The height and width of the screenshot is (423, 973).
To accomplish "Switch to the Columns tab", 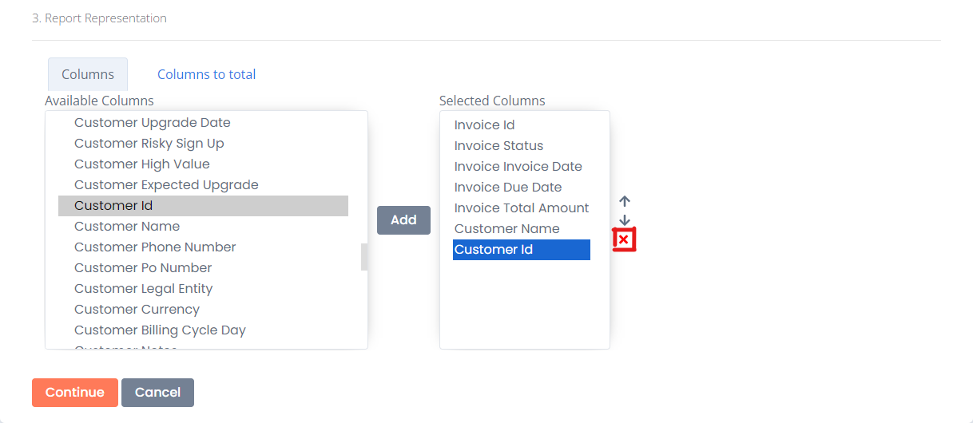I will click(x=88, y=74).
